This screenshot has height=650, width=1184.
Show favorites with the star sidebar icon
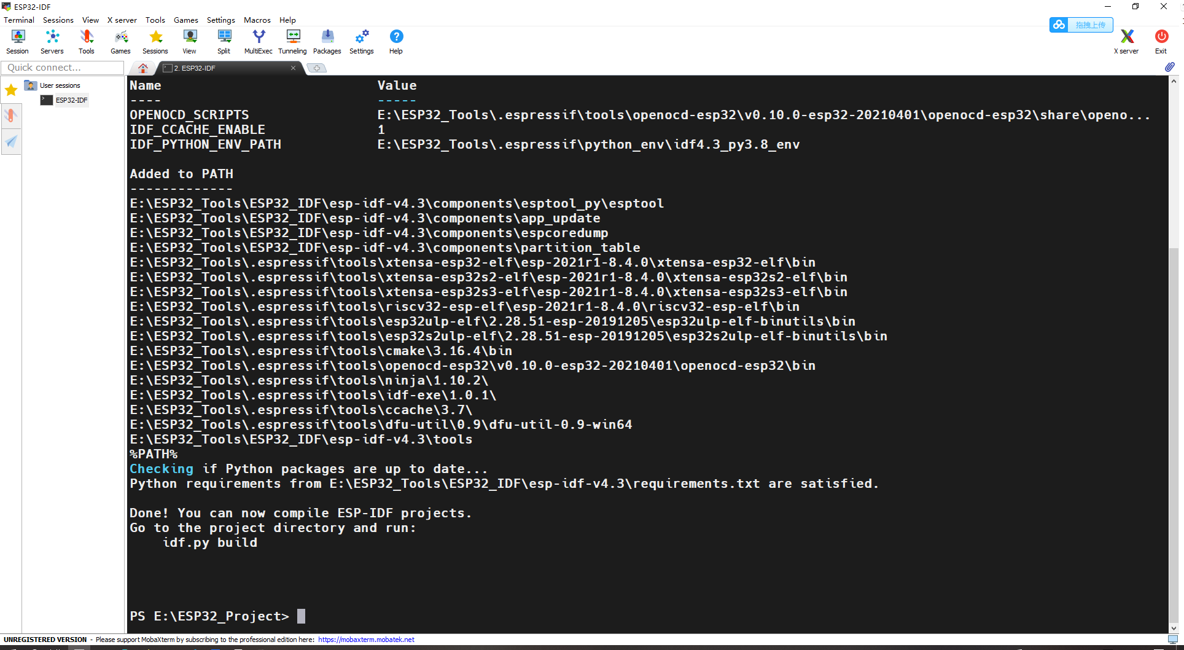[x=10, y=90]
